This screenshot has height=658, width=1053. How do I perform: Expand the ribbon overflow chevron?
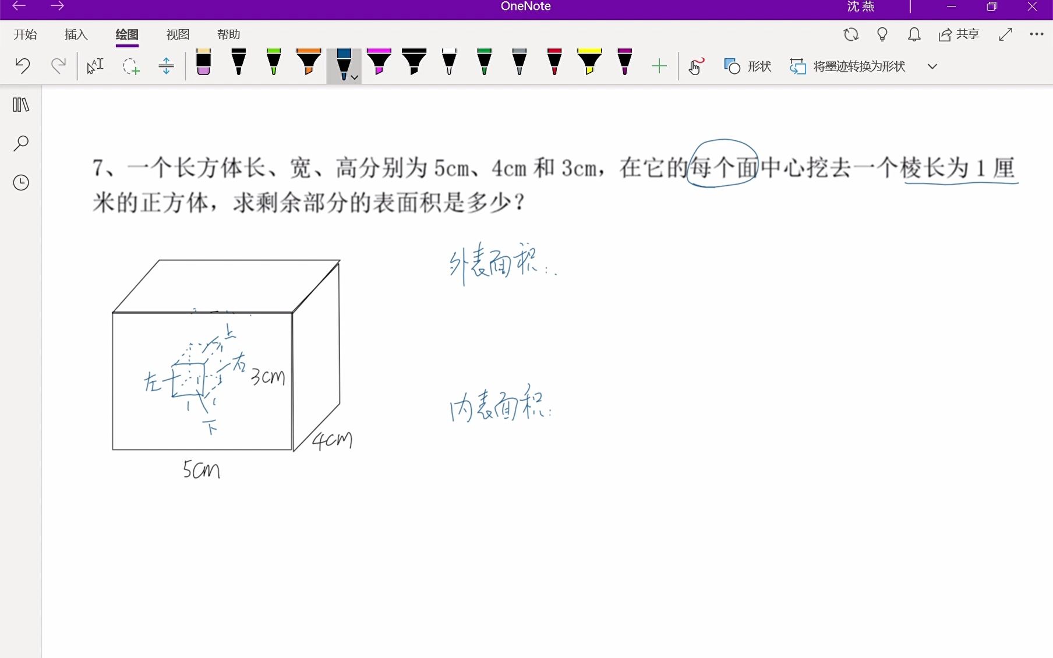(932, 66)
